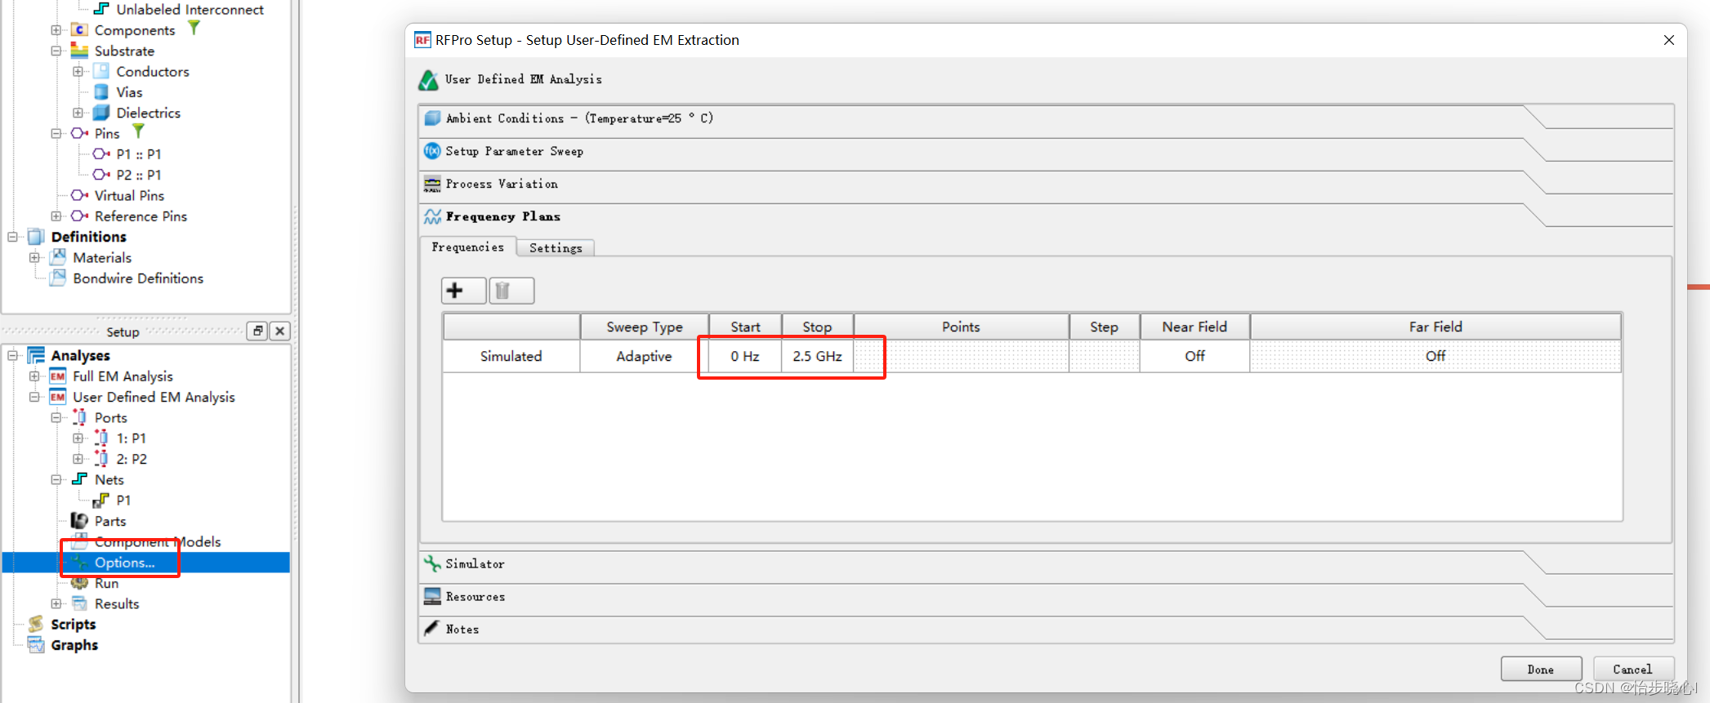Select the P1 :: P1 pin item

click(138, 154)
